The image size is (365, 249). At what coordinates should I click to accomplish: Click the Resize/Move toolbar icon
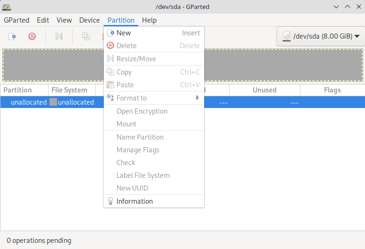point(59,36)
